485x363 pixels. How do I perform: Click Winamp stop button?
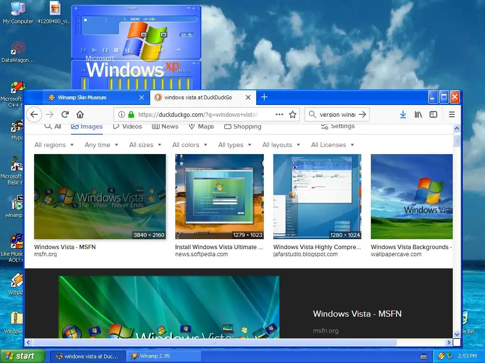click(117, 50)
